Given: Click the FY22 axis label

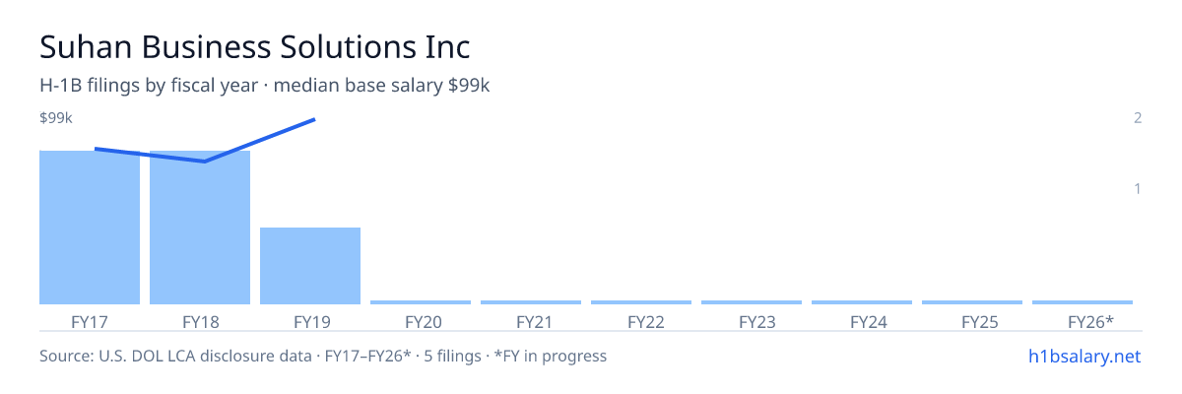Looking at the screenshot, I should pyautogui.click(x=641, y=322).
